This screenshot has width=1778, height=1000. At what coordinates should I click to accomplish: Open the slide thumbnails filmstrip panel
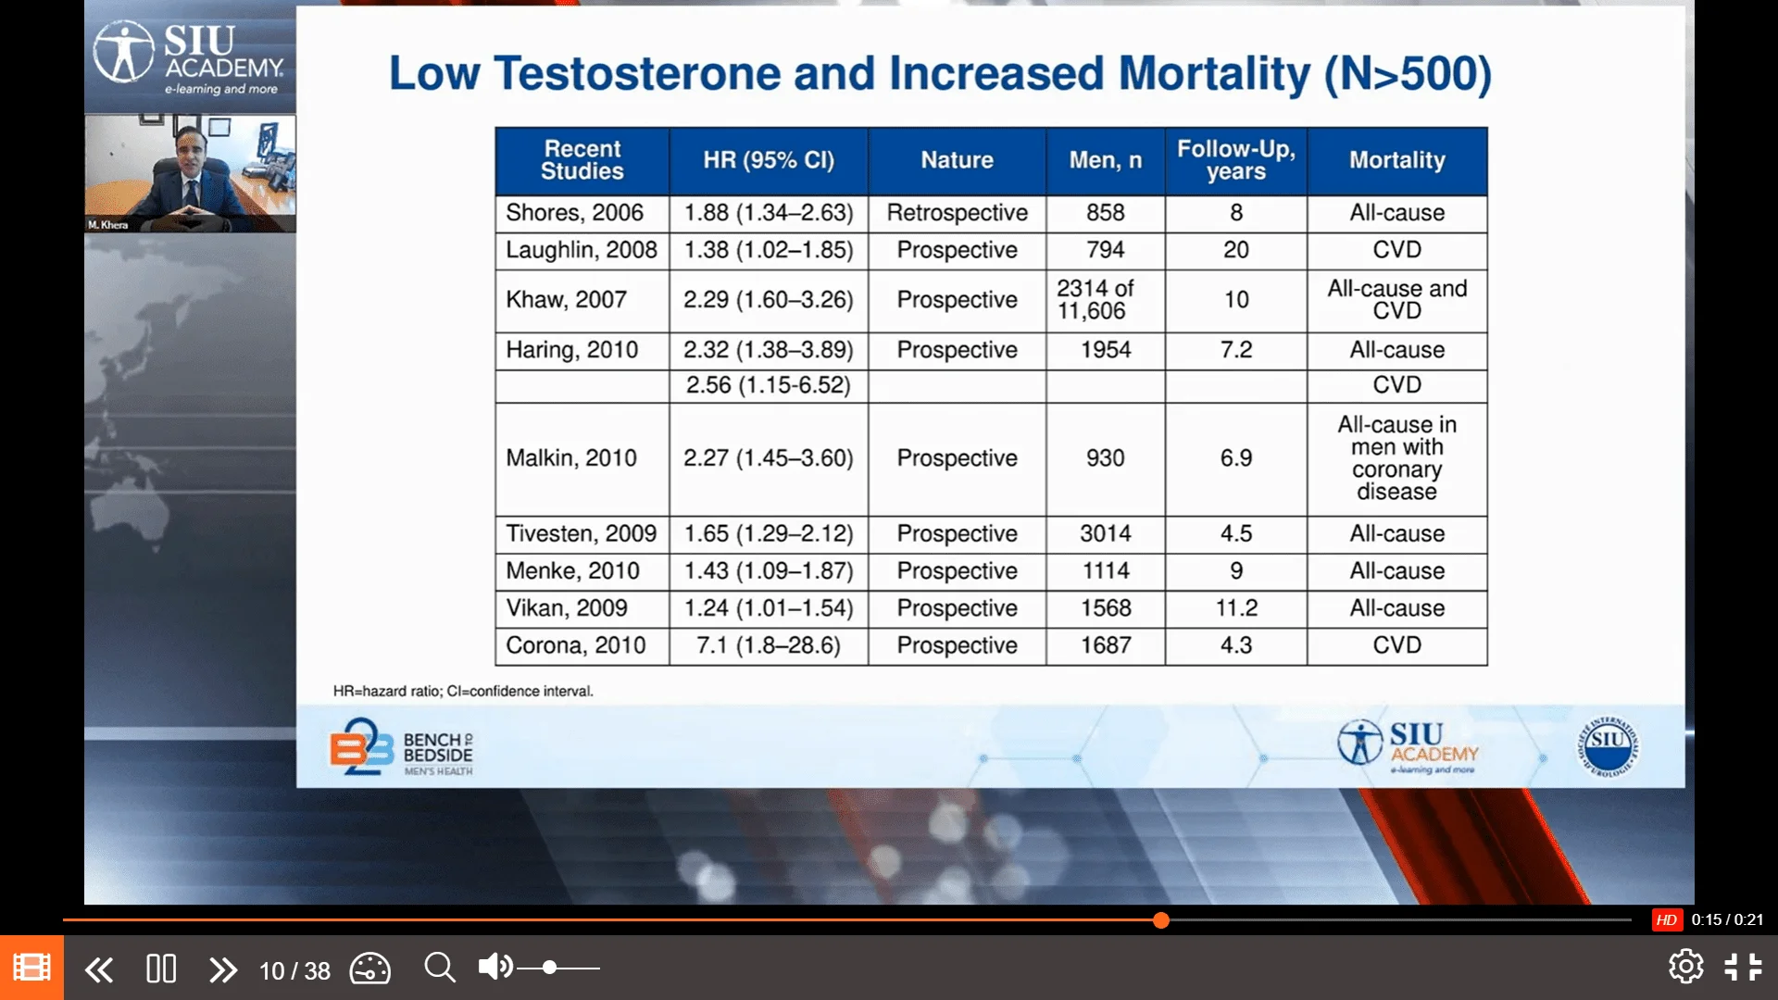[31, 968]
